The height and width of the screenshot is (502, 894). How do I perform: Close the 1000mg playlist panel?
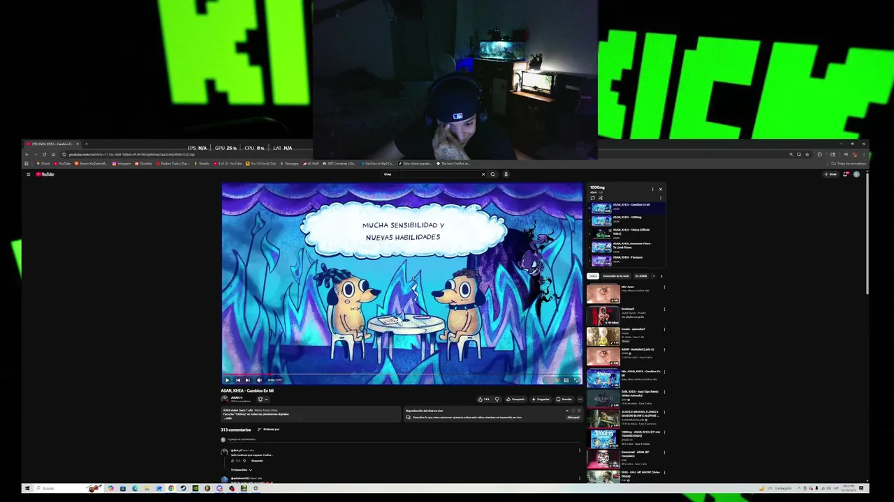pyautogui.click(x=661, y=189)
